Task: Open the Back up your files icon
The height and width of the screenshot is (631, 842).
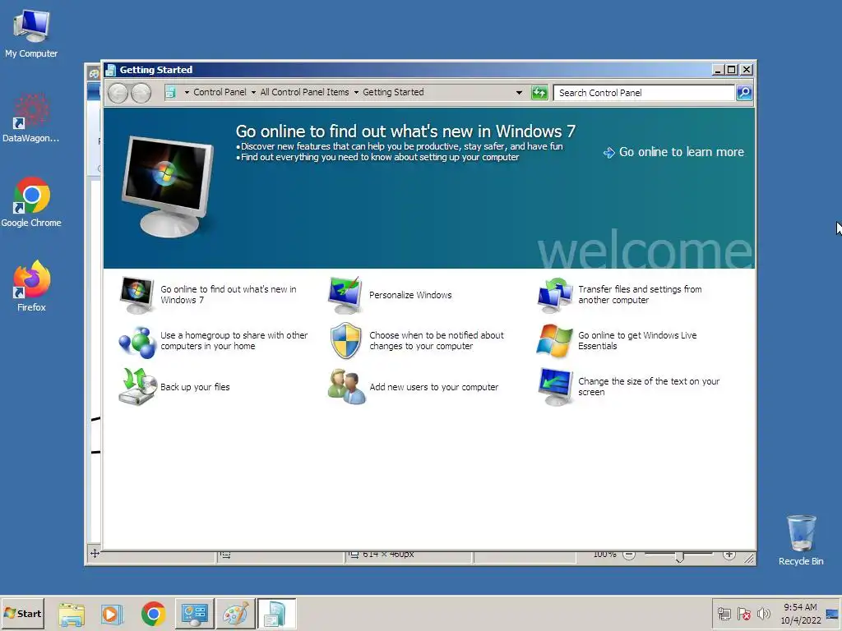Action: [136, 386]
